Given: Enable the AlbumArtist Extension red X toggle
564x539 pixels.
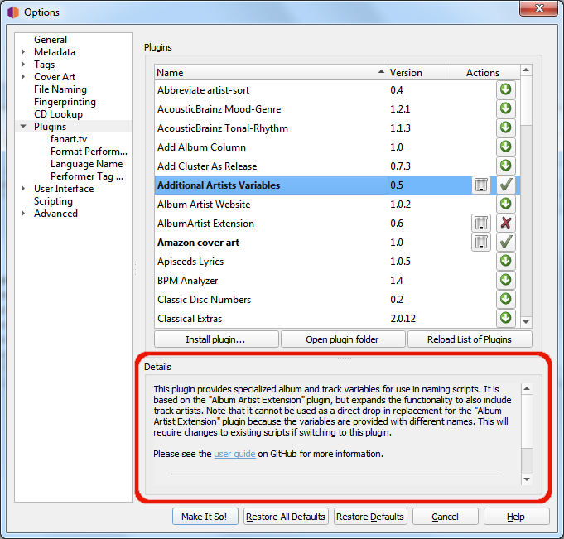Looking at the screenshot, I should coord(505,223).
